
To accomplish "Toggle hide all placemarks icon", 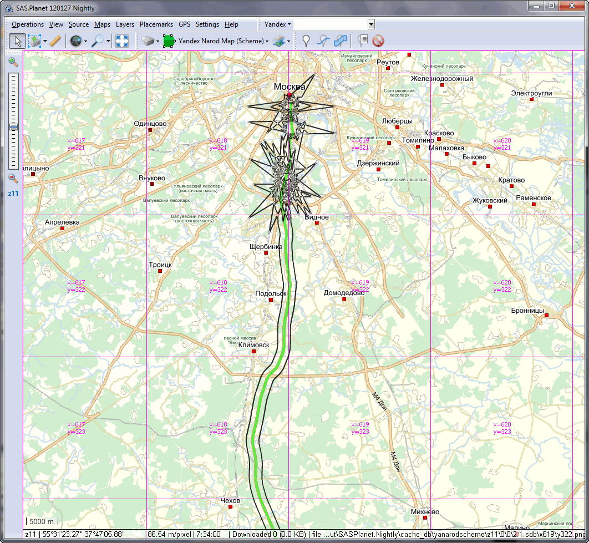I will click(x=378, y=41).
